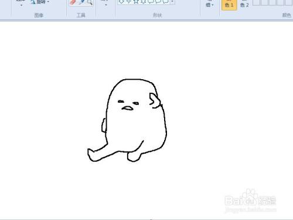This screenshot has height=220, width=293.
Task: Choose the six-point star shape
Action: (x=144, y=2)
